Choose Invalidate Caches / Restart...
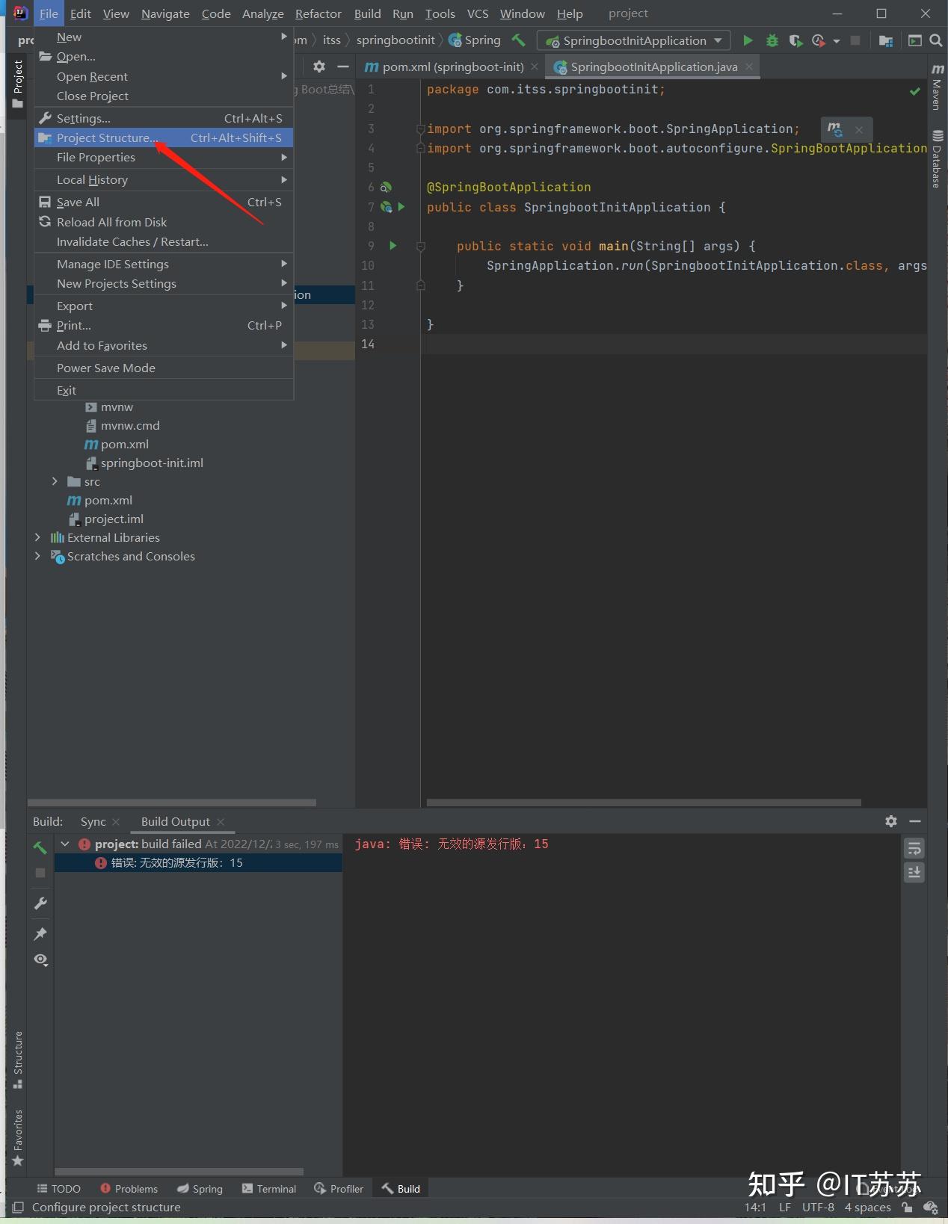The width and height of the screenshot is (948, 1224). (163, 241)
